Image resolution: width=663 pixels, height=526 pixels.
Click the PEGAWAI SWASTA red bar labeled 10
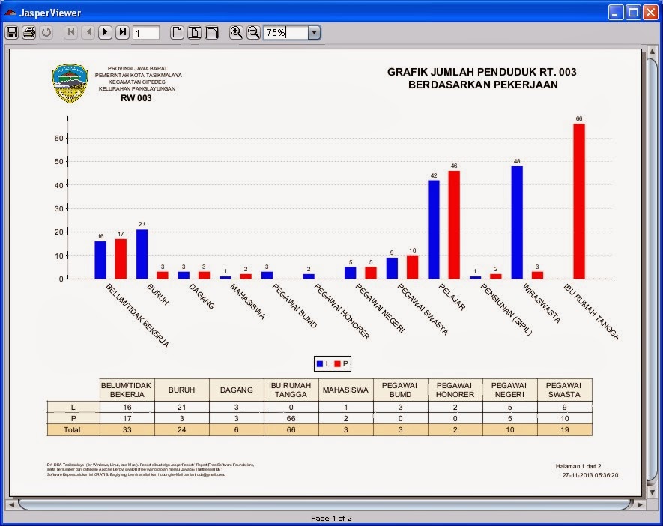tap(412, 267)
